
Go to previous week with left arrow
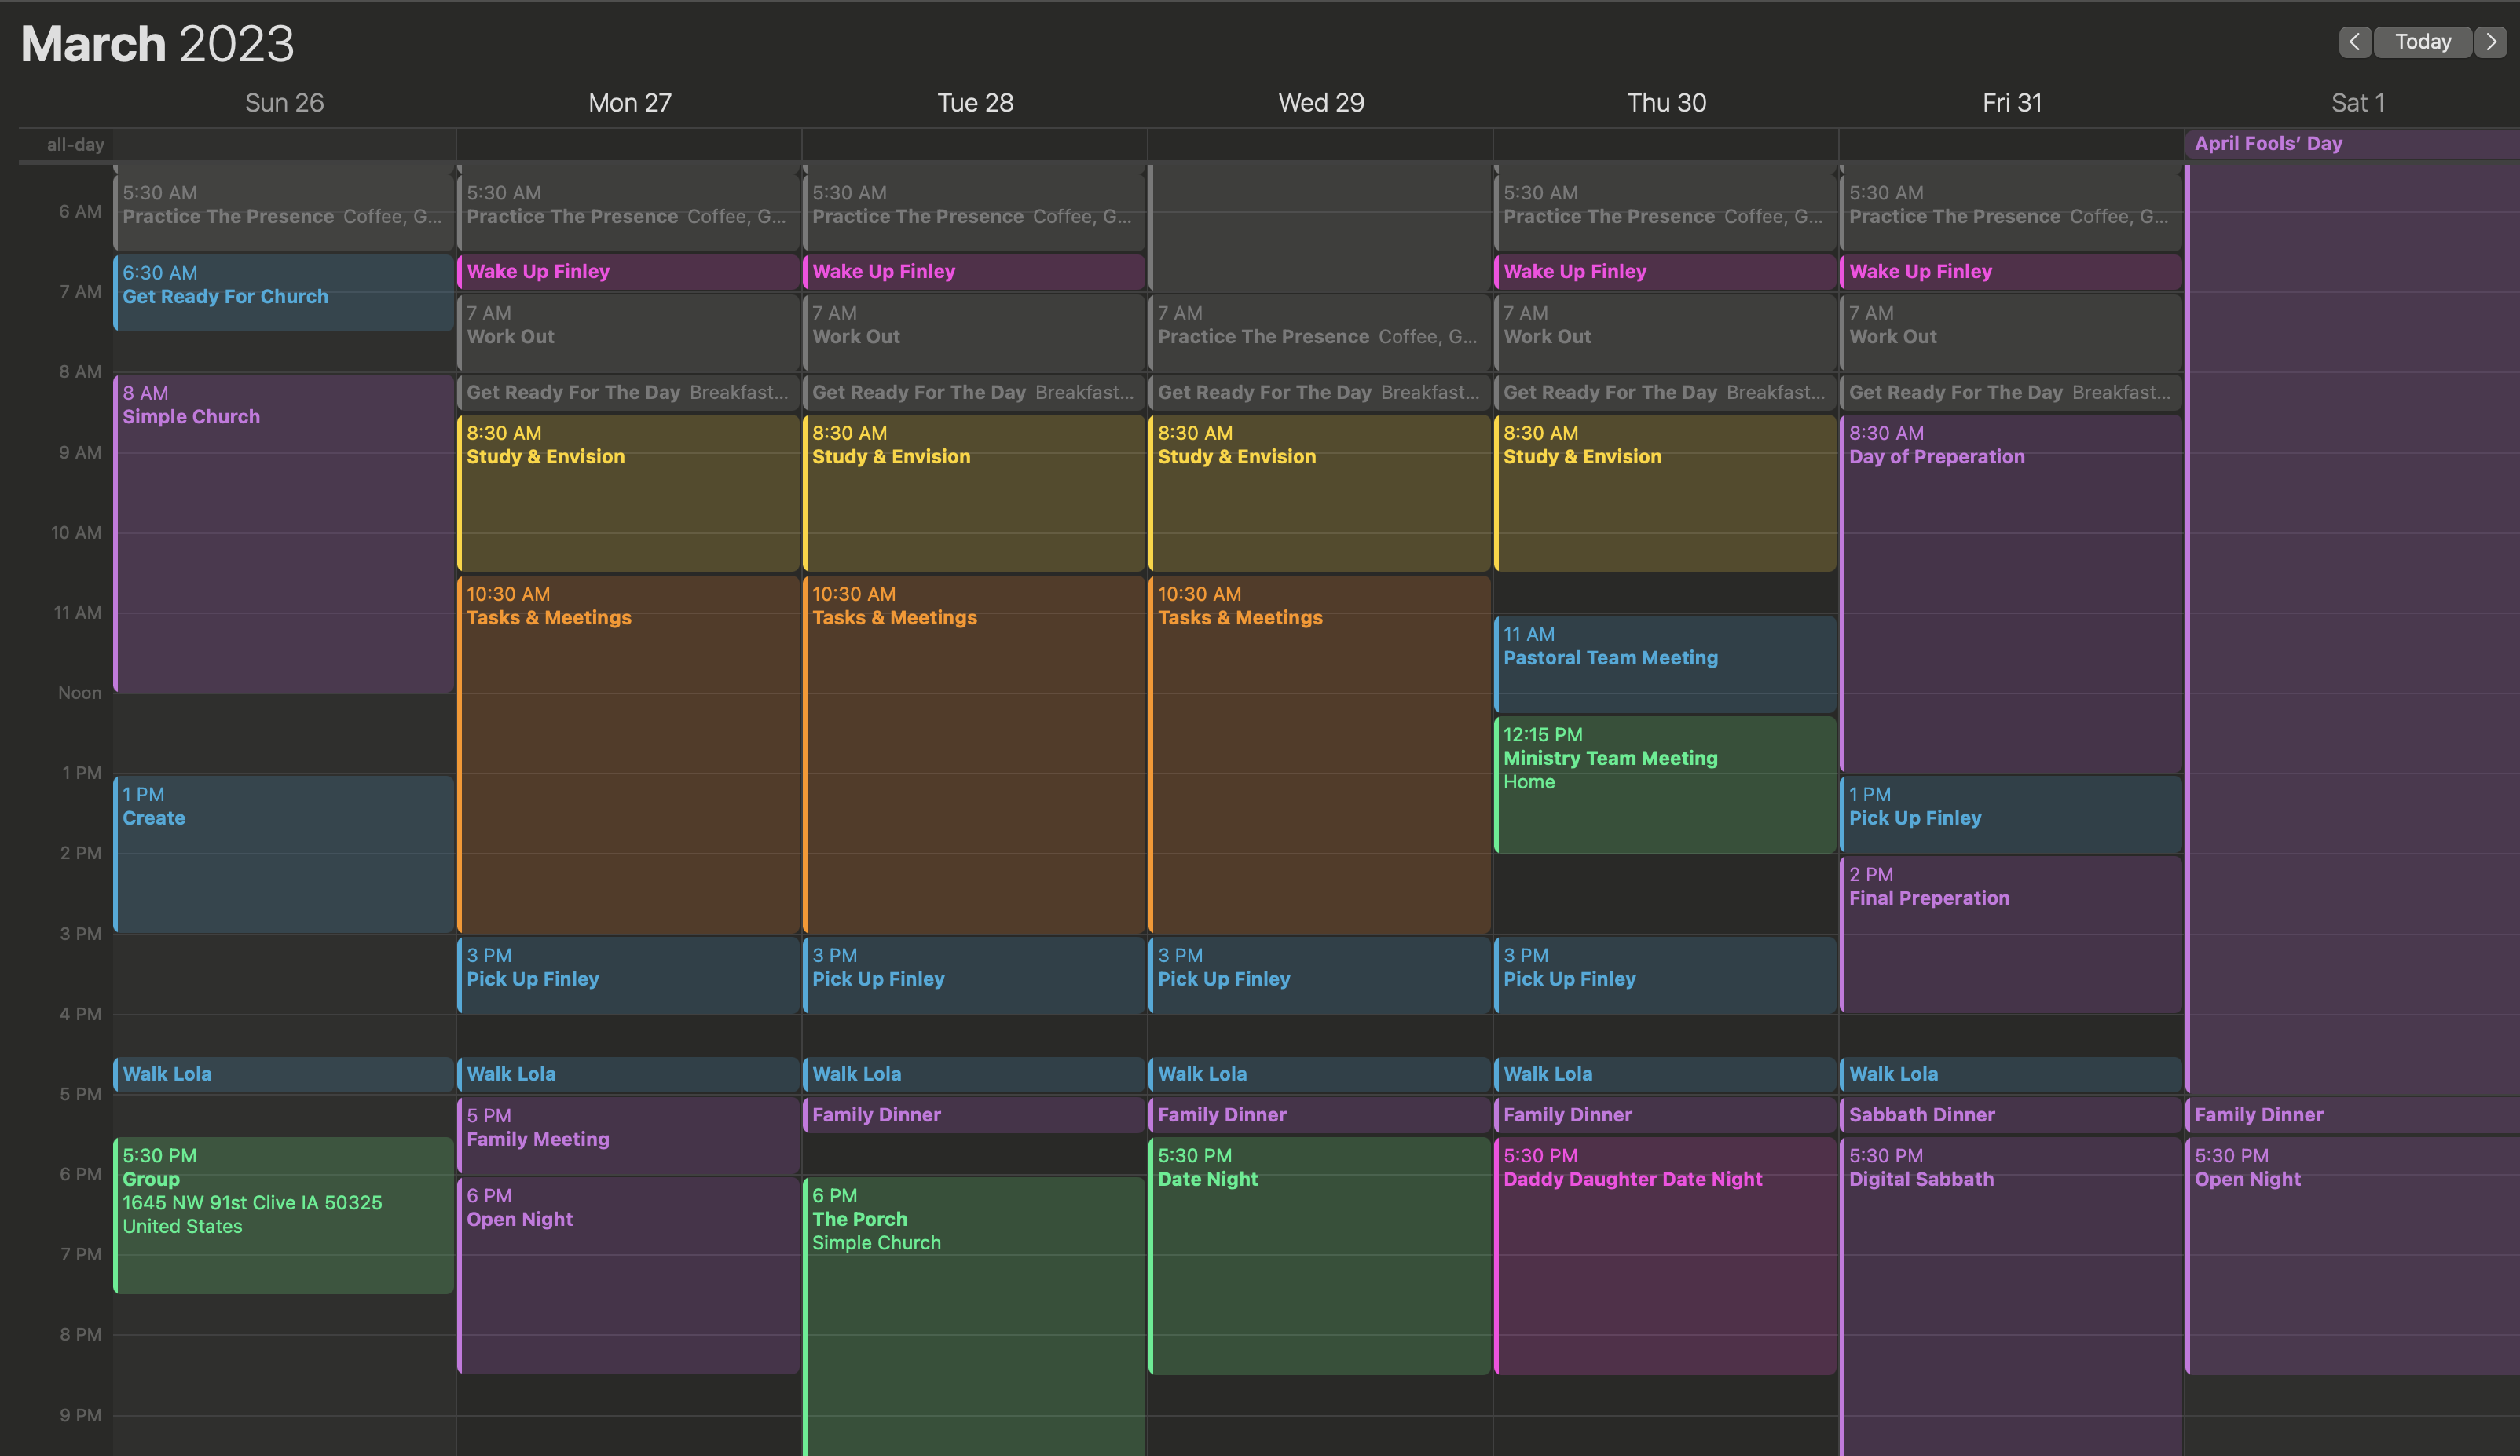coord(2354,42)
